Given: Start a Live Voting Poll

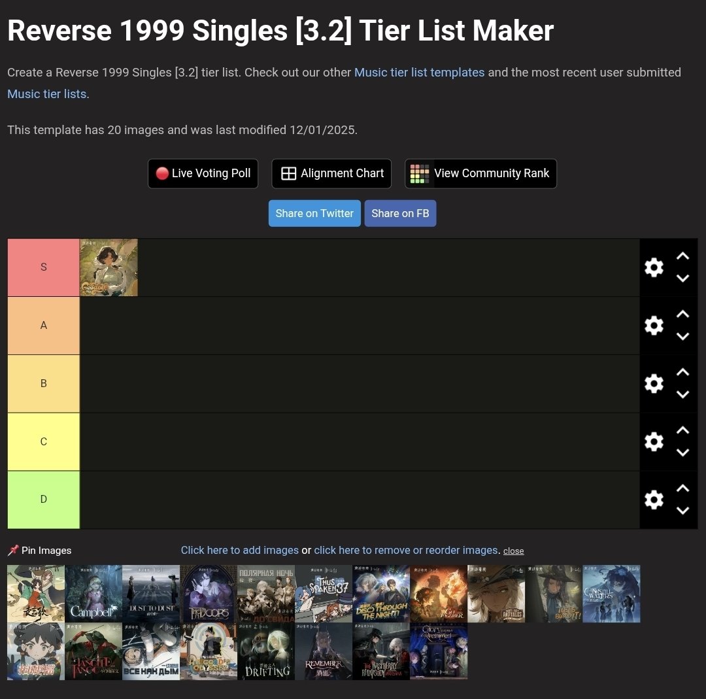Looking at the screenshot, I should (x=203, y=173).
